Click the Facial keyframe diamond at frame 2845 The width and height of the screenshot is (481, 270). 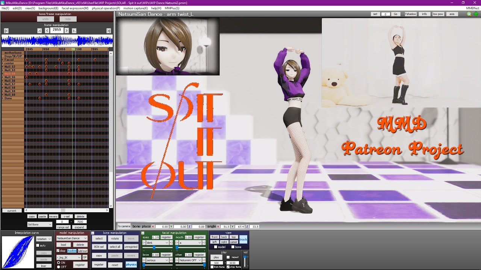pos(26,60)
